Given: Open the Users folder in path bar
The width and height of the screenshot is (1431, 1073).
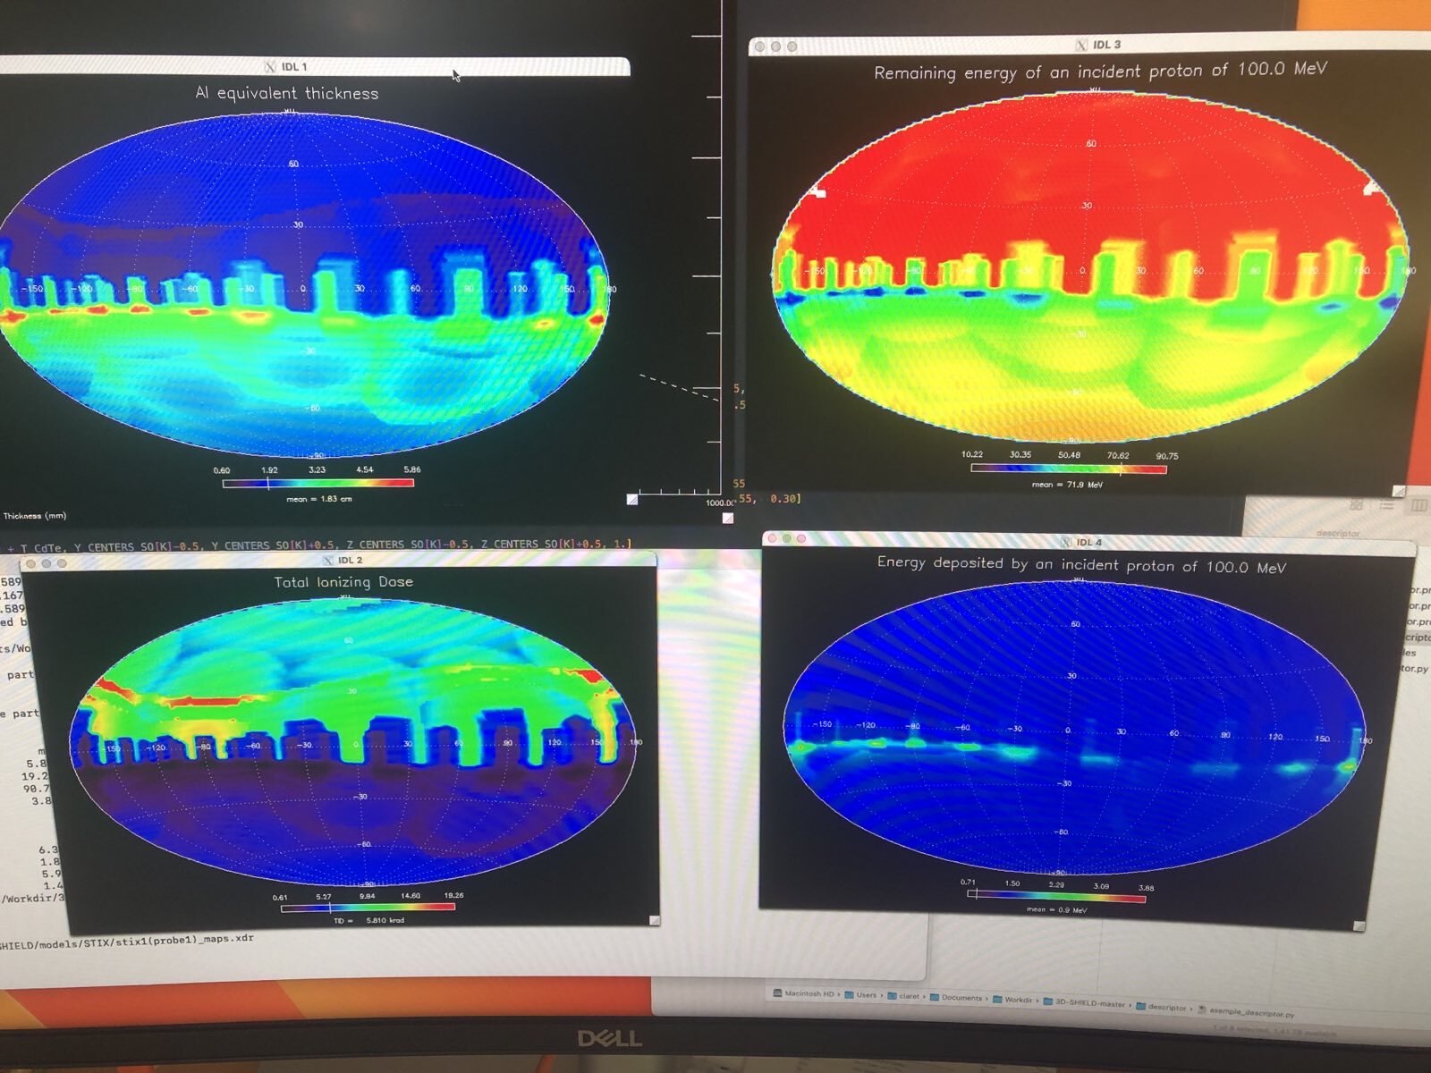Looking at the screenshot, I should [x=866, y=995].
